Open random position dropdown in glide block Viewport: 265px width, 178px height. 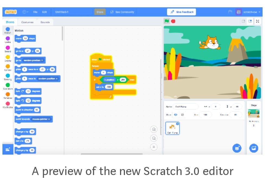[x=48, y=79]
